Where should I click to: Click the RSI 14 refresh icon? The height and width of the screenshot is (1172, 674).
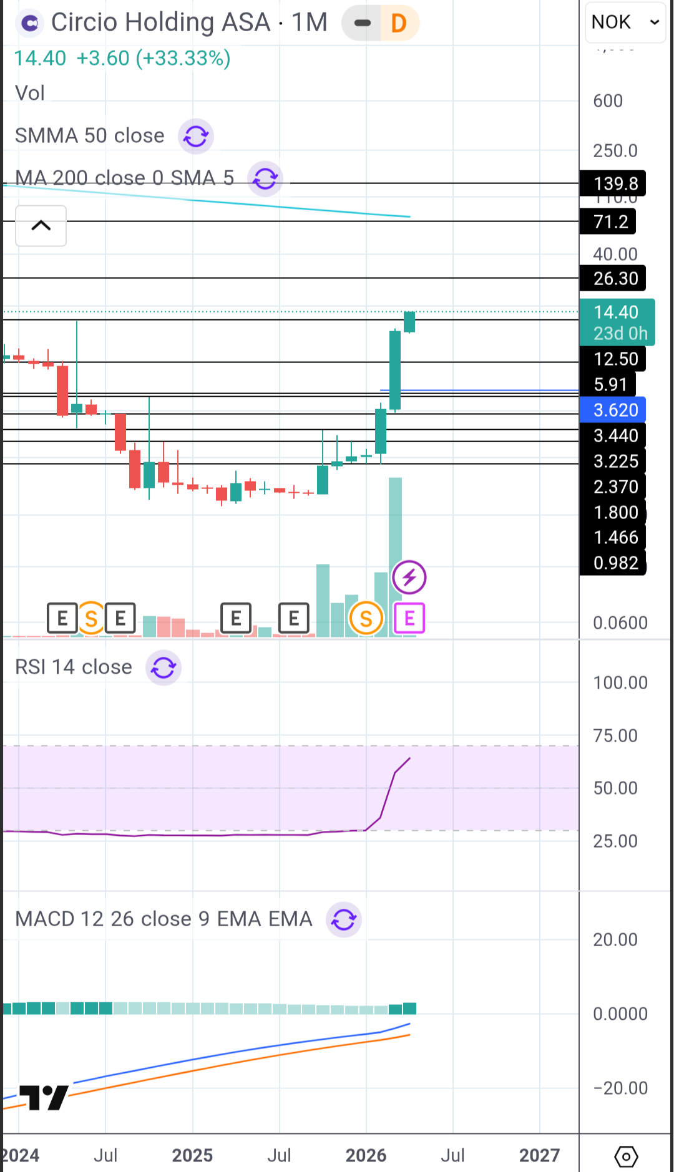(x=164, y=668)
